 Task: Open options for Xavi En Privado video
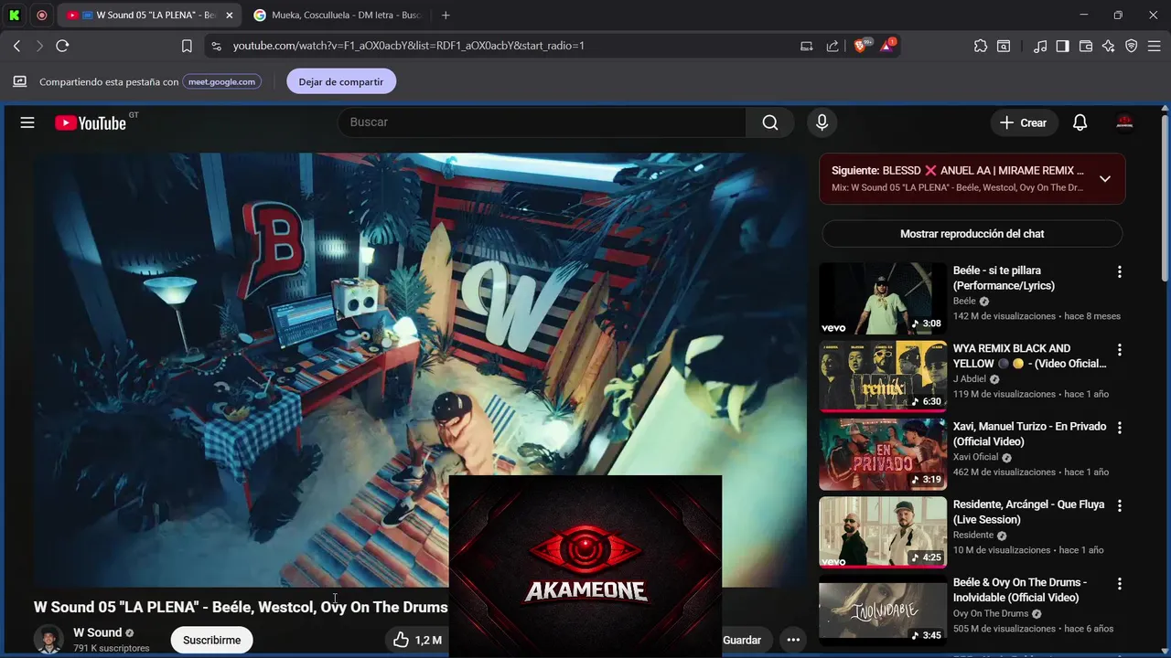tap(1119, 428)
